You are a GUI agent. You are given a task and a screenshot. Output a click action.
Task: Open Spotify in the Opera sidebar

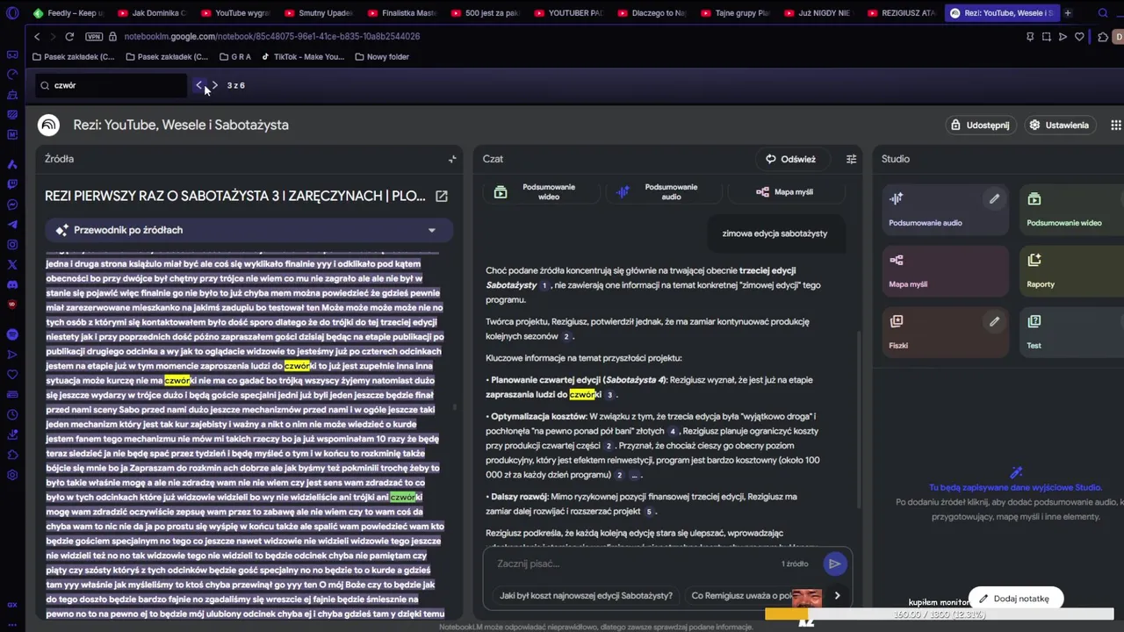(x=12, y=334)
